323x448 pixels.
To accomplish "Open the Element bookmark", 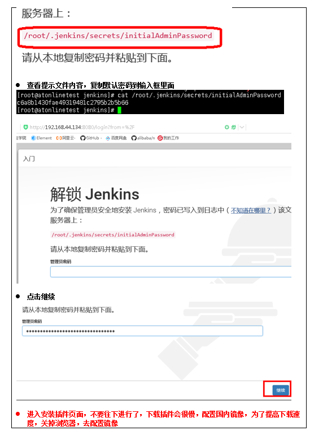I will pos(41,138).
